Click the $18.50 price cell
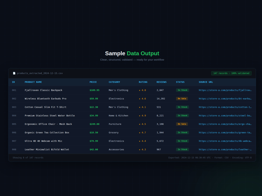262x196 pixels. (x=94, y=133)
